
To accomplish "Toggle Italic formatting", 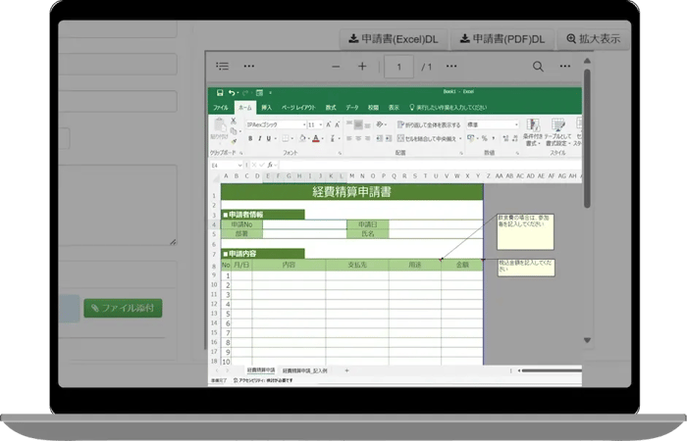I will 259,139.
